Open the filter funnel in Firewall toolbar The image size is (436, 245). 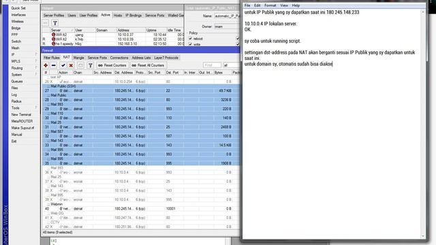pyautogui.click(x=90, y=65)
